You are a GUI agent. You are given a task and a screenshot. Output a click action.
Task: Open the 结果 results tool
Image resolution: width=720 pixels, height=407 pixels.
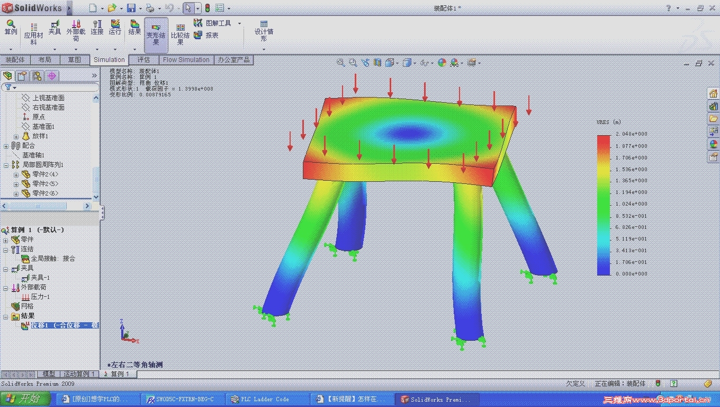coord(134,28)
